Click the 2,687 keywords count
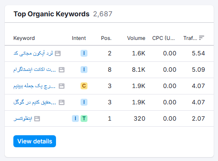Image resolution: width=218 pixels, height=161 pixels. (103, 14)
